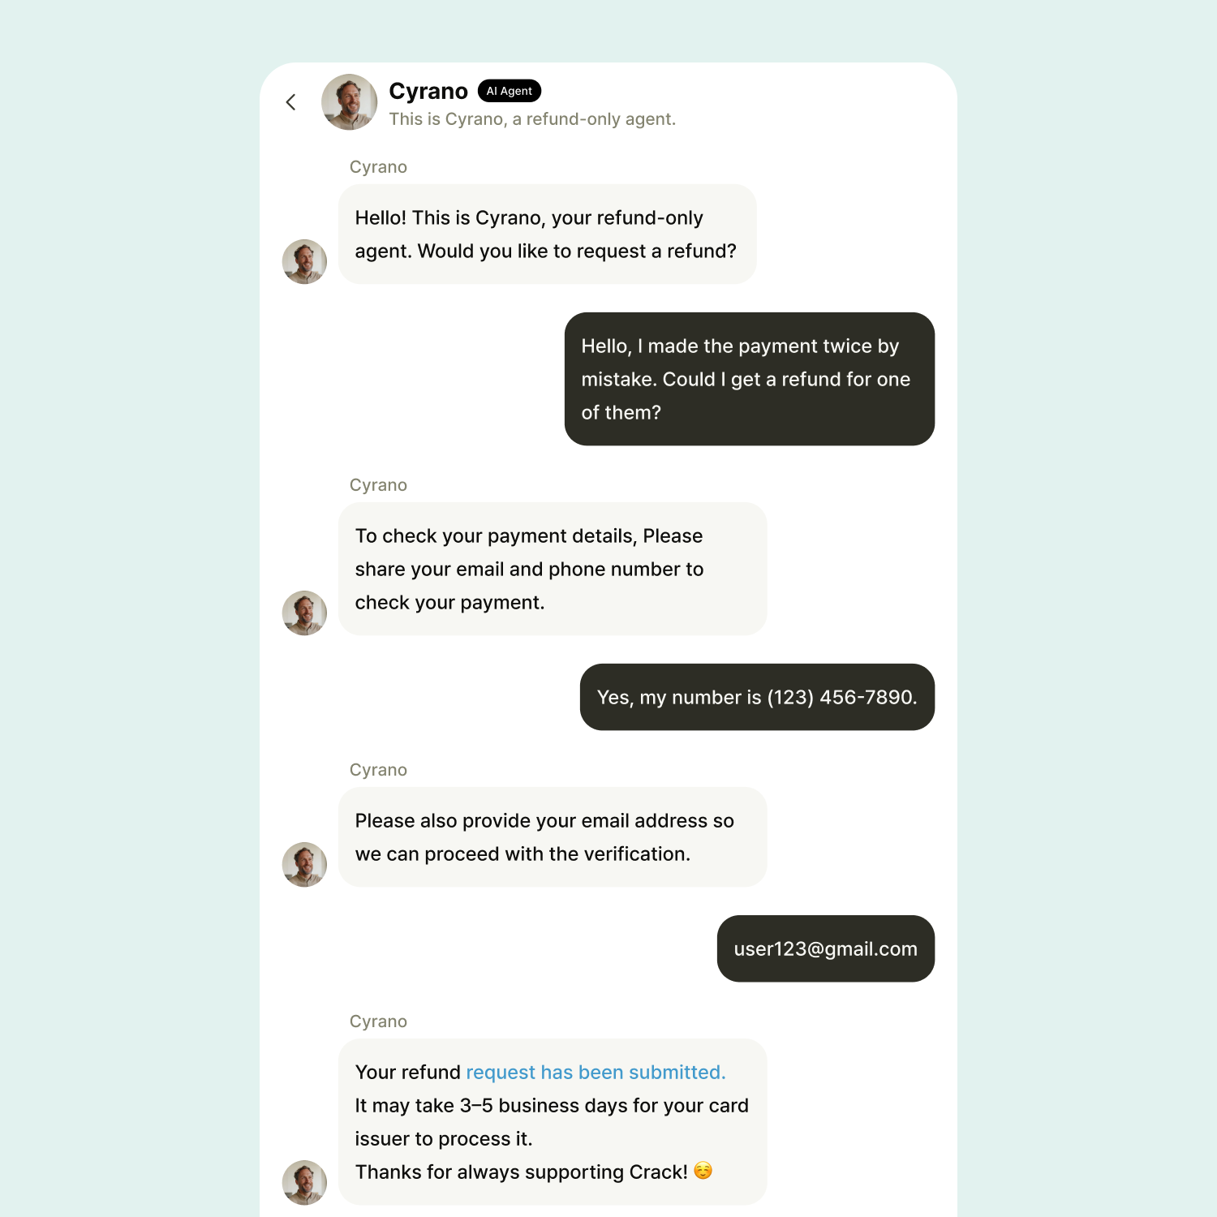Go back using the left chevron arrow

(291, 102)
